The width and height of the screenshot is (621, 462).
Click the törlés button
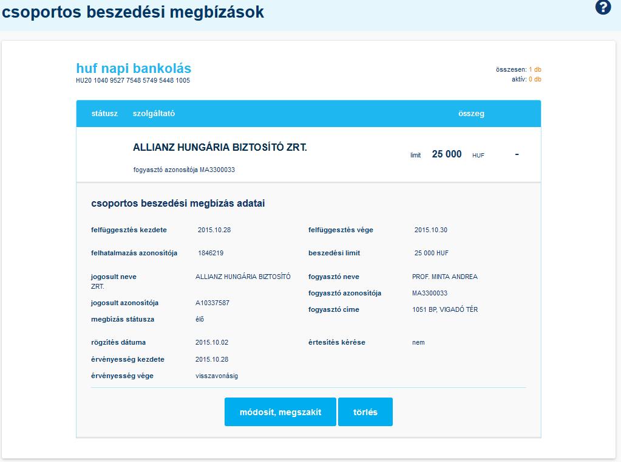365,412
